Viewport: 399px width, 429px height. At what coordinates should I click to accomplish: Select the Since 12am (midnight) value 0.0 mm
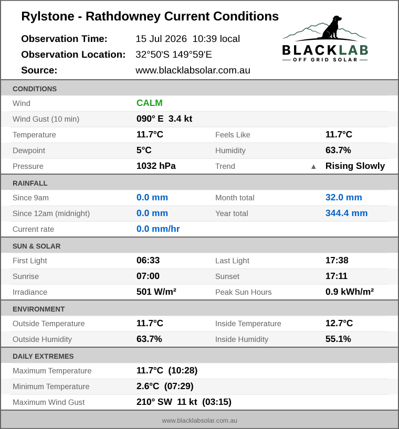(x=152, y=213)
